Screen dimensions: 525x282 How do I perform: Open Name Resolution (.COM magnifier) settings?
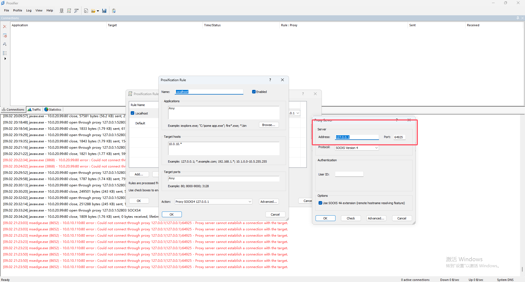click(x=76, y=11)
